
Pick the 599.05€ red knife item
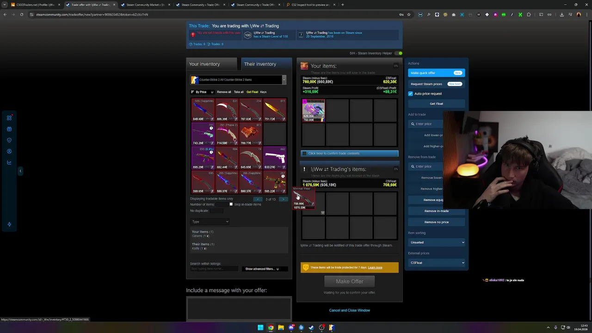[x=203, y=182]
